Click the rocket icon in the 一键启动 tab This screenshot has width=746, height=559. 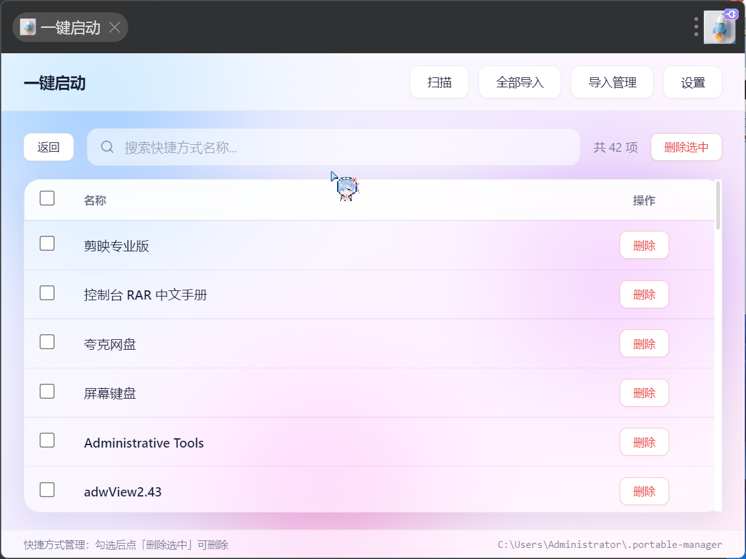tap(28, 27)
